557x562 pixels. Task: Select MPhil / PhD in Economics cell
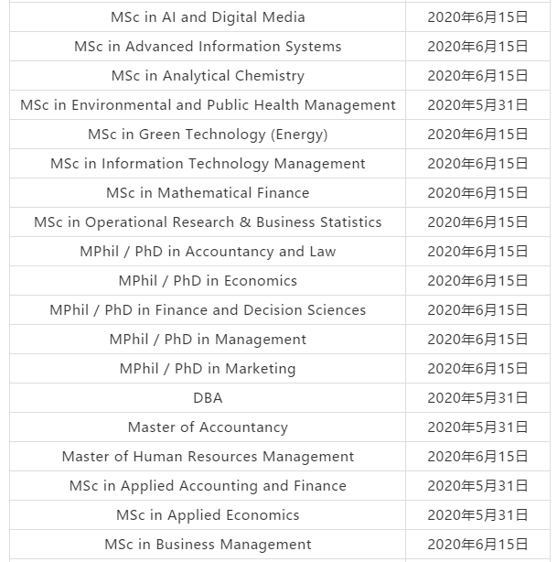tap(208, 281)
